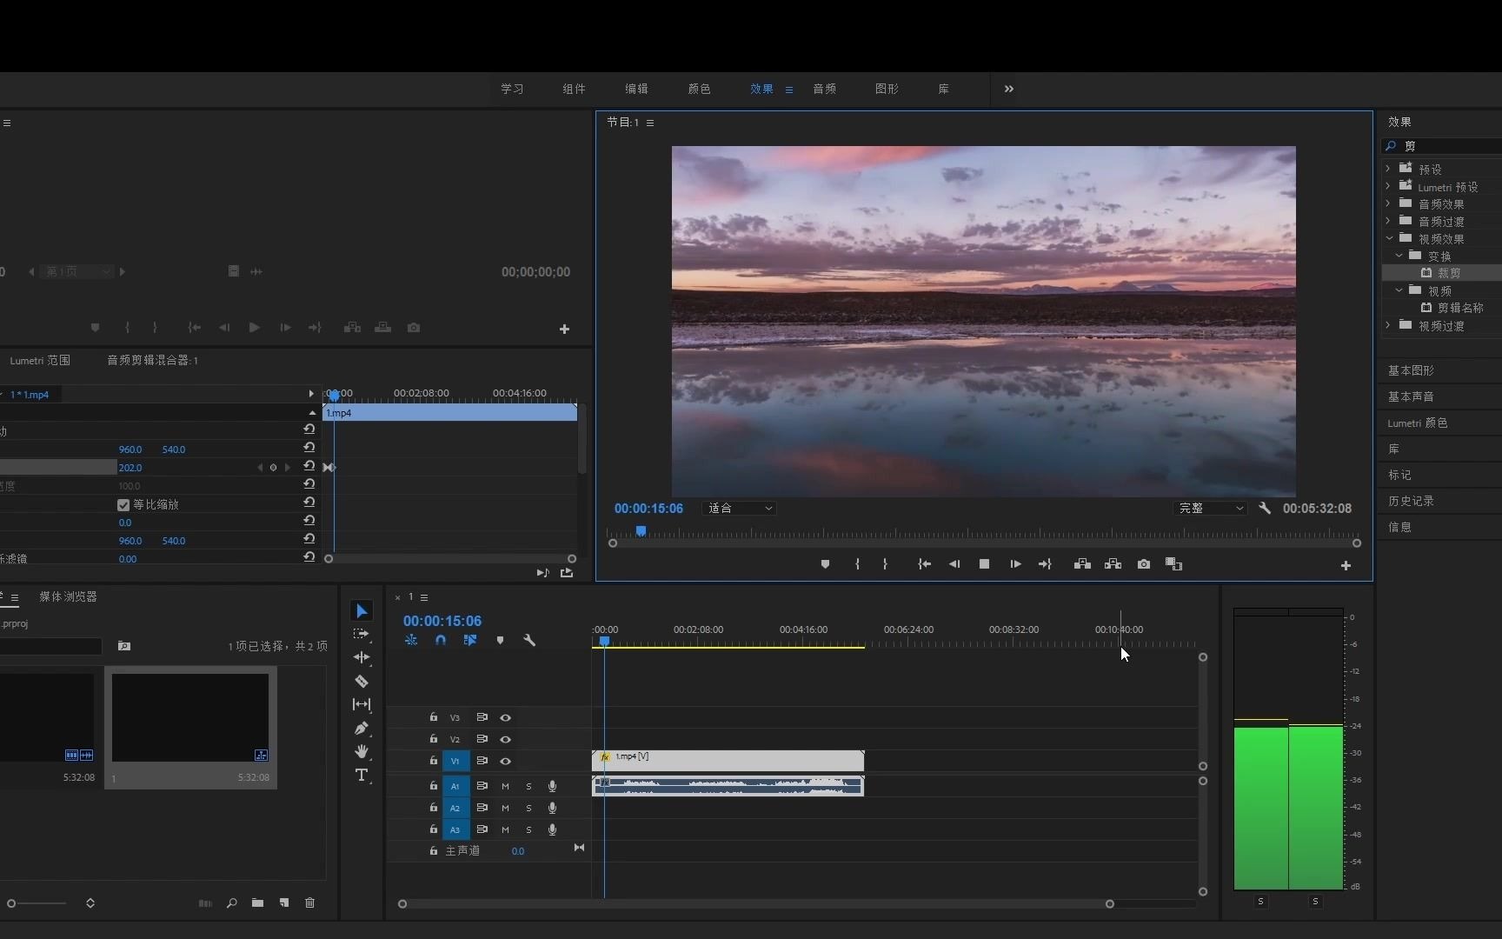The width and height of the screenshot is (1502, 939).
Task: Select the Pen tool
Action: point(362,729)
